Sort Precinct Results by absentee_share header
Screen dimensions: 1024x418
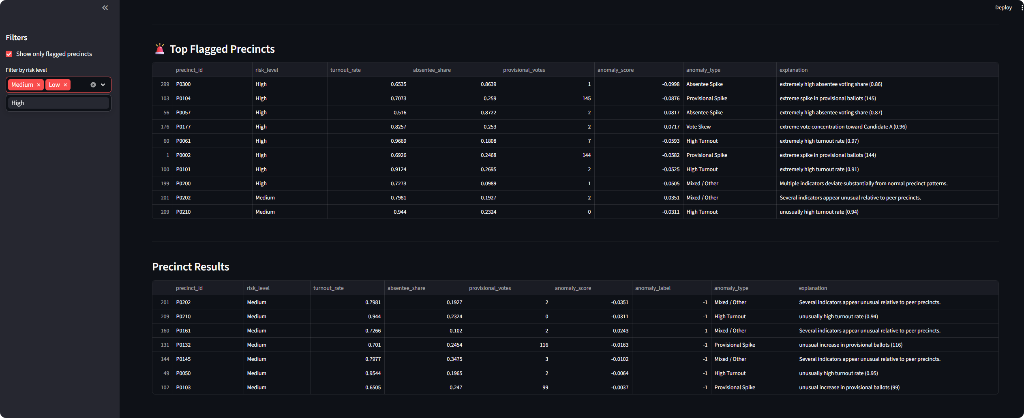(x=425, y=288)
